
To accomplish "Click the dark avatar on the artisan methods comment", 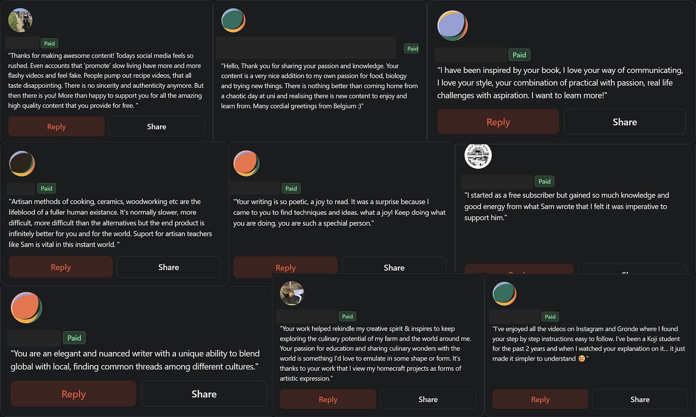I will (22, 164).
